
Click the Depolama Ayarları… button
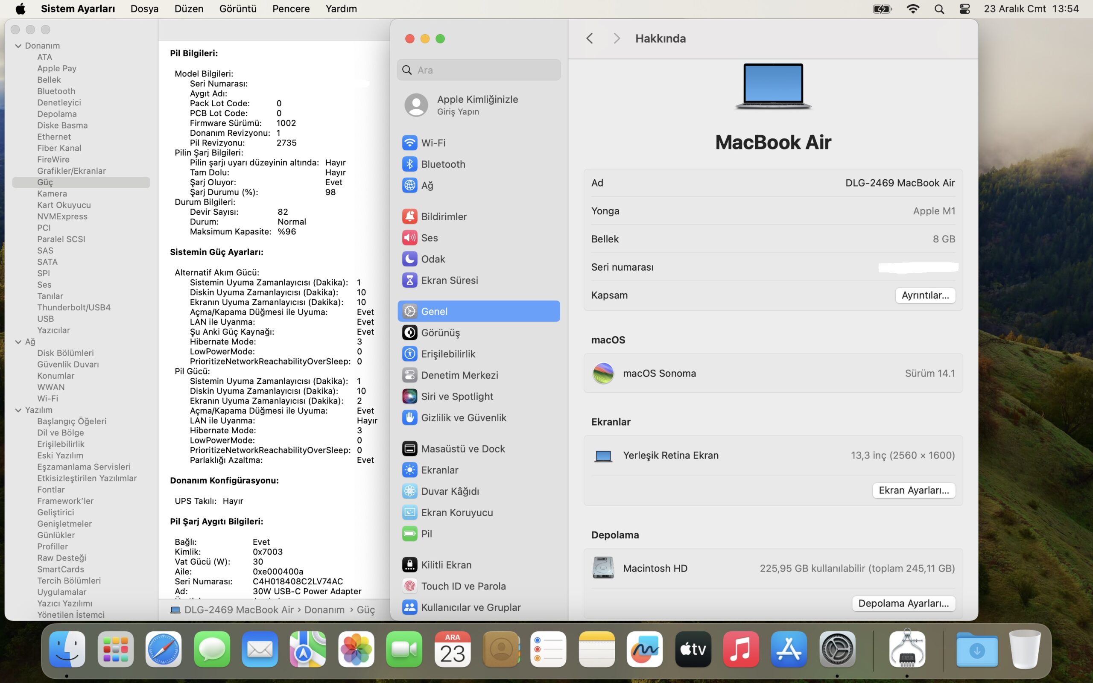point(903,603)
